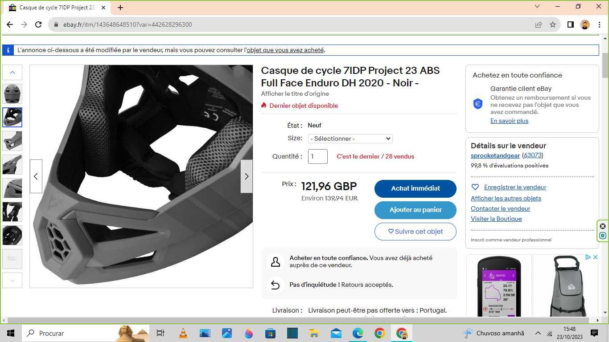Click 'Visiter la Boutique' link
Viewport: 609px width, 342px height.
(x=496, y=219)
